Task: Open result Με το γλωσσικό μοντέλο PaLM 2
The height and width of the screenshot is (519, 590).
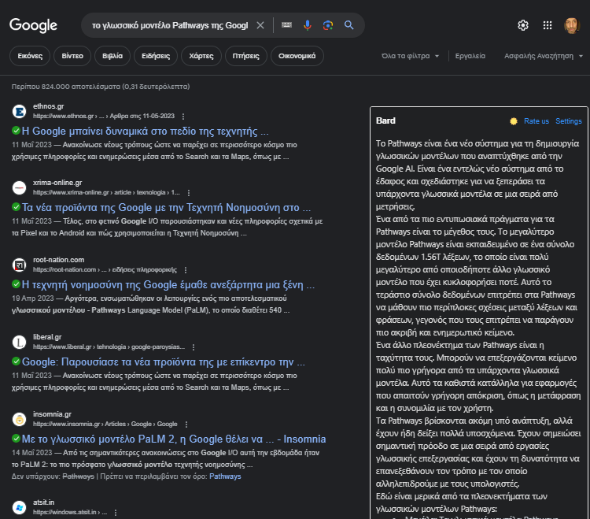Action: coord(174,439)
